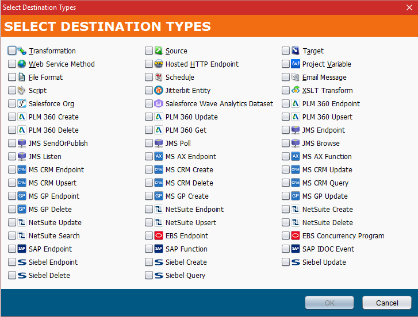The width and height of the screenshot is (418, 317).
Task: Click the SAP IDOC Event icon
Action: (x=296, y=249)
